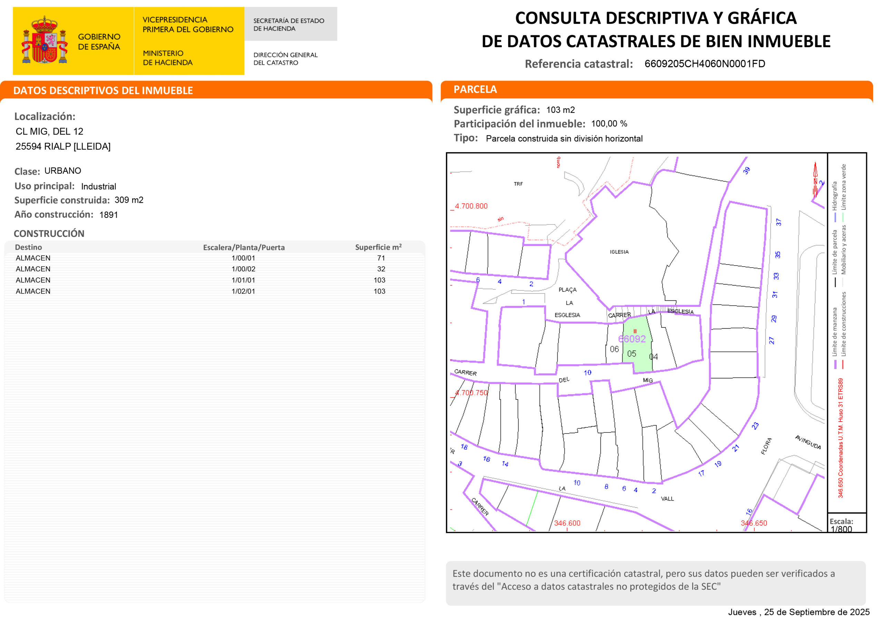
Task: Click cadastral reference 6609205CH4060N0001FD
Action: [704, 64]
